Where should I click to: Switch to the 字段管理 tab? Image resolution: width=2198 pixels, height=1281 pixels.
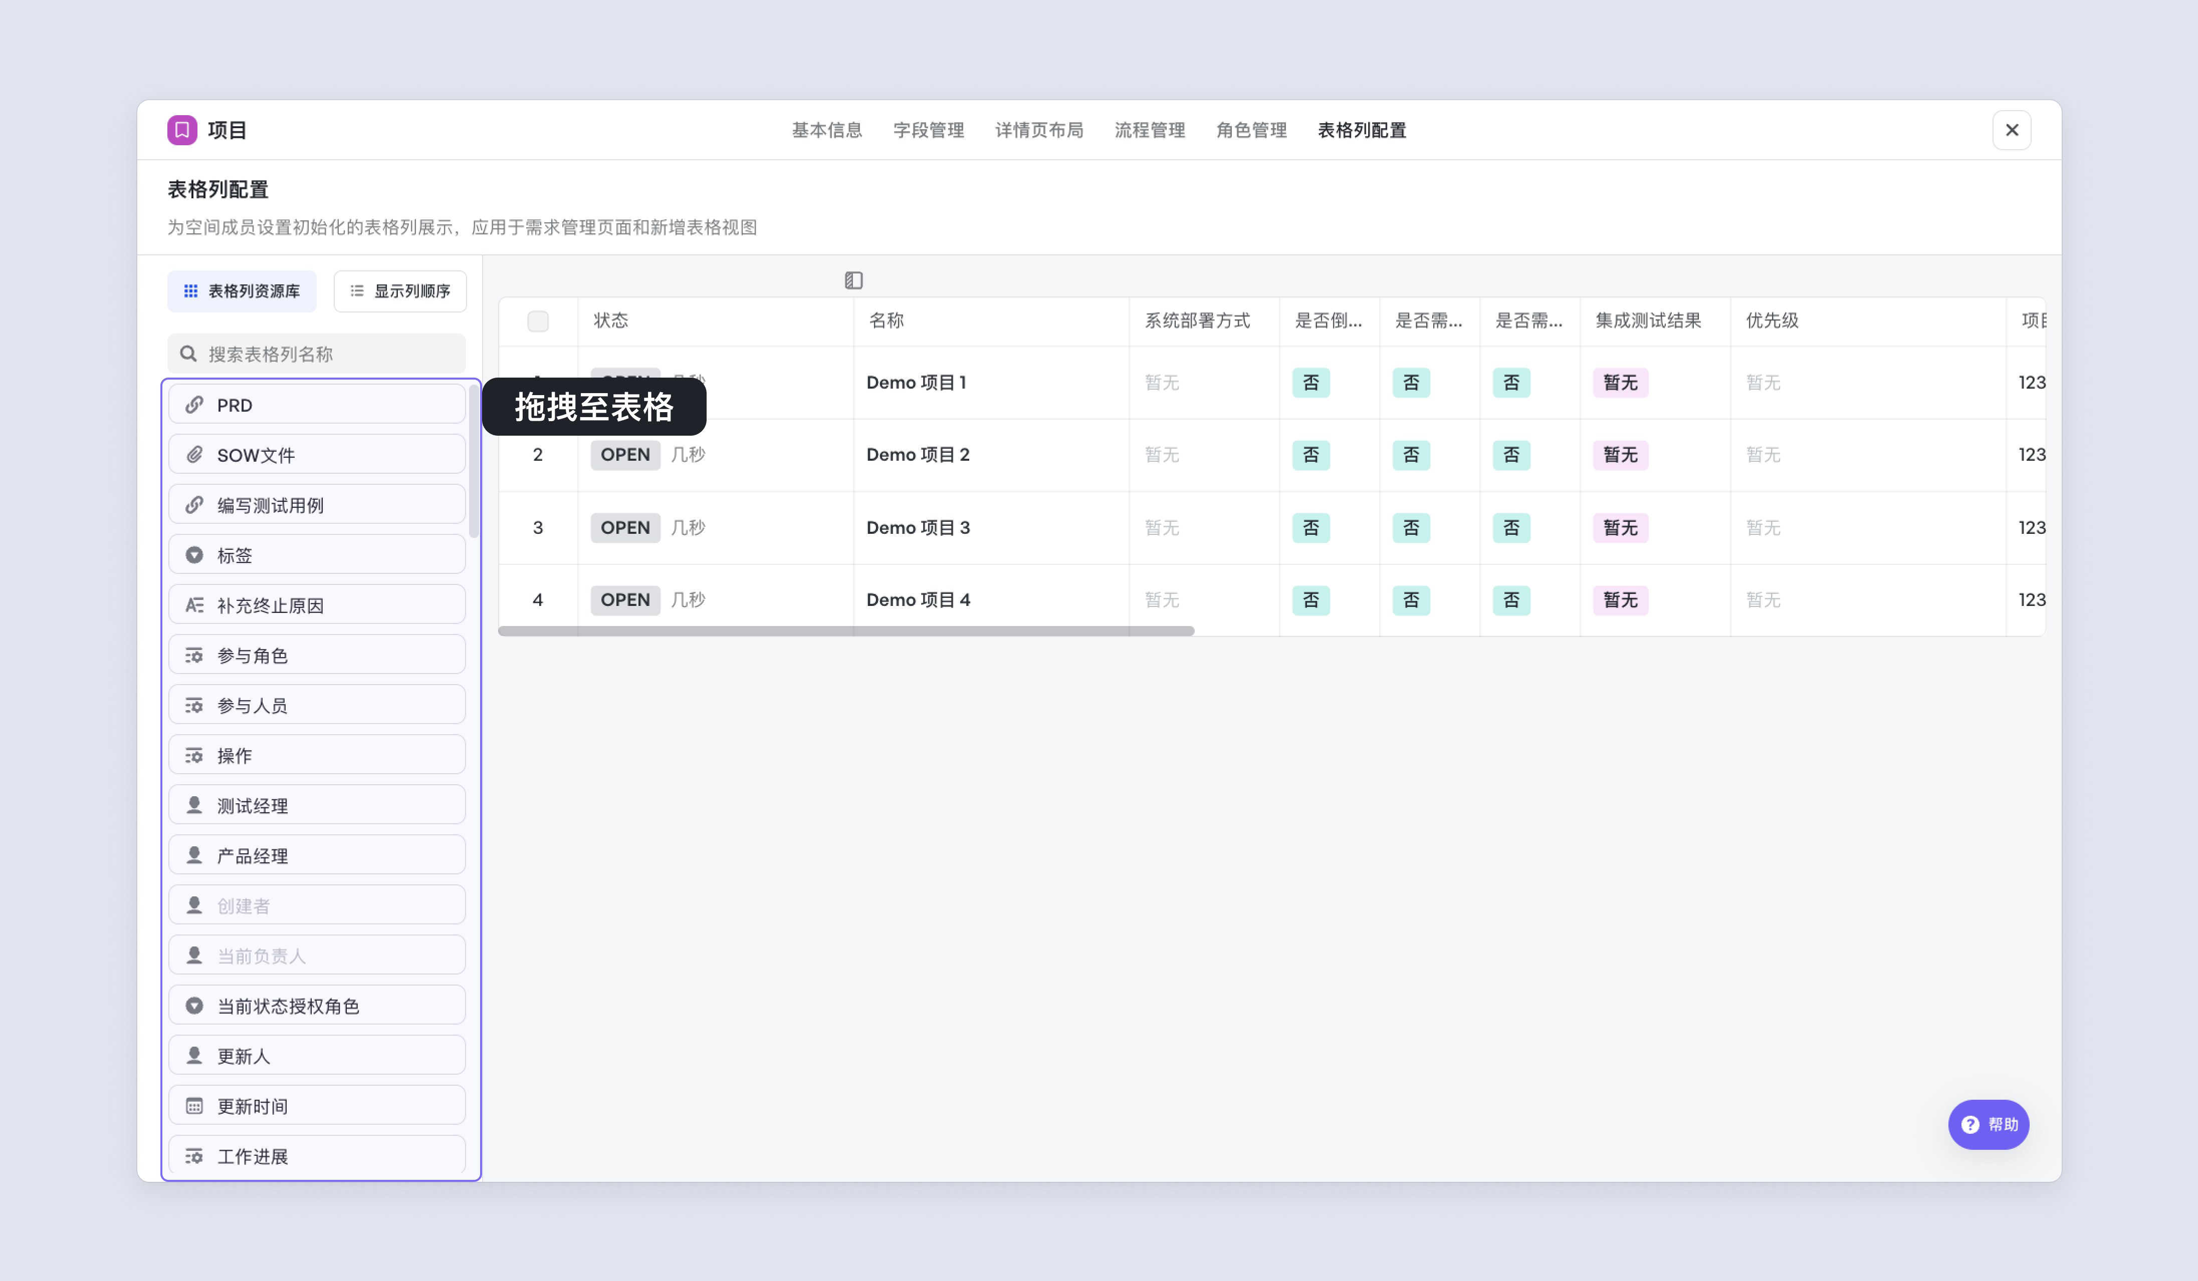929,130
